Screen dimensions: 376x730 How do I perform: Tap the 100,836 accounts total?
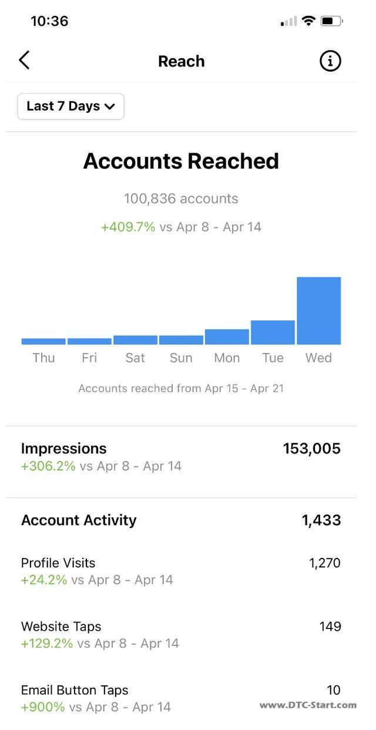pyautogui.click(x=181, y=199)
